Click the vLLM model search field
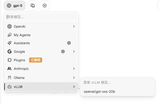This screenshot has height=104, width=160. (117, 82)
